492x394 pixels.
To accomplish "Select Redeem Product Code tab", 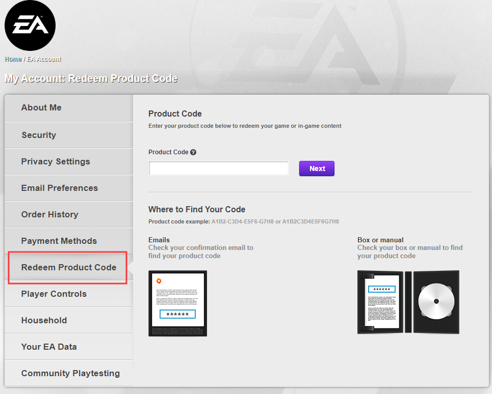I will point(68,267).
